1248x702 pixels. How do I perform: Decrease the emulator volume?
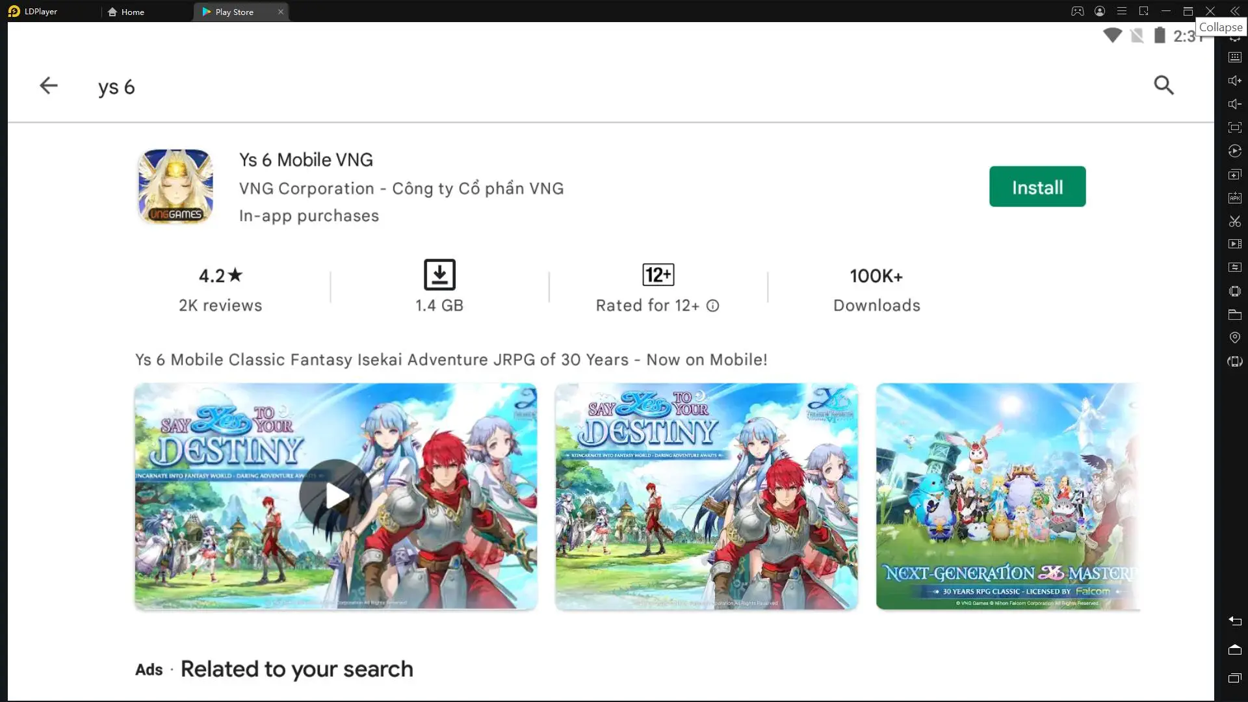click(1235, 104)
